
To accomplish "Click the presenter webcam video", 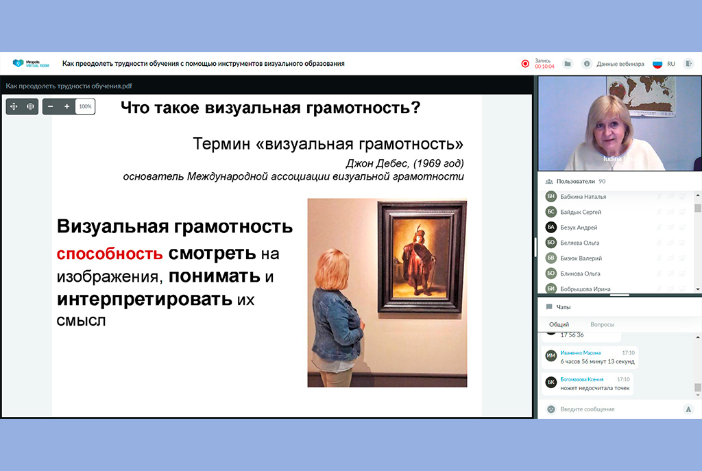I will point(620,123).
